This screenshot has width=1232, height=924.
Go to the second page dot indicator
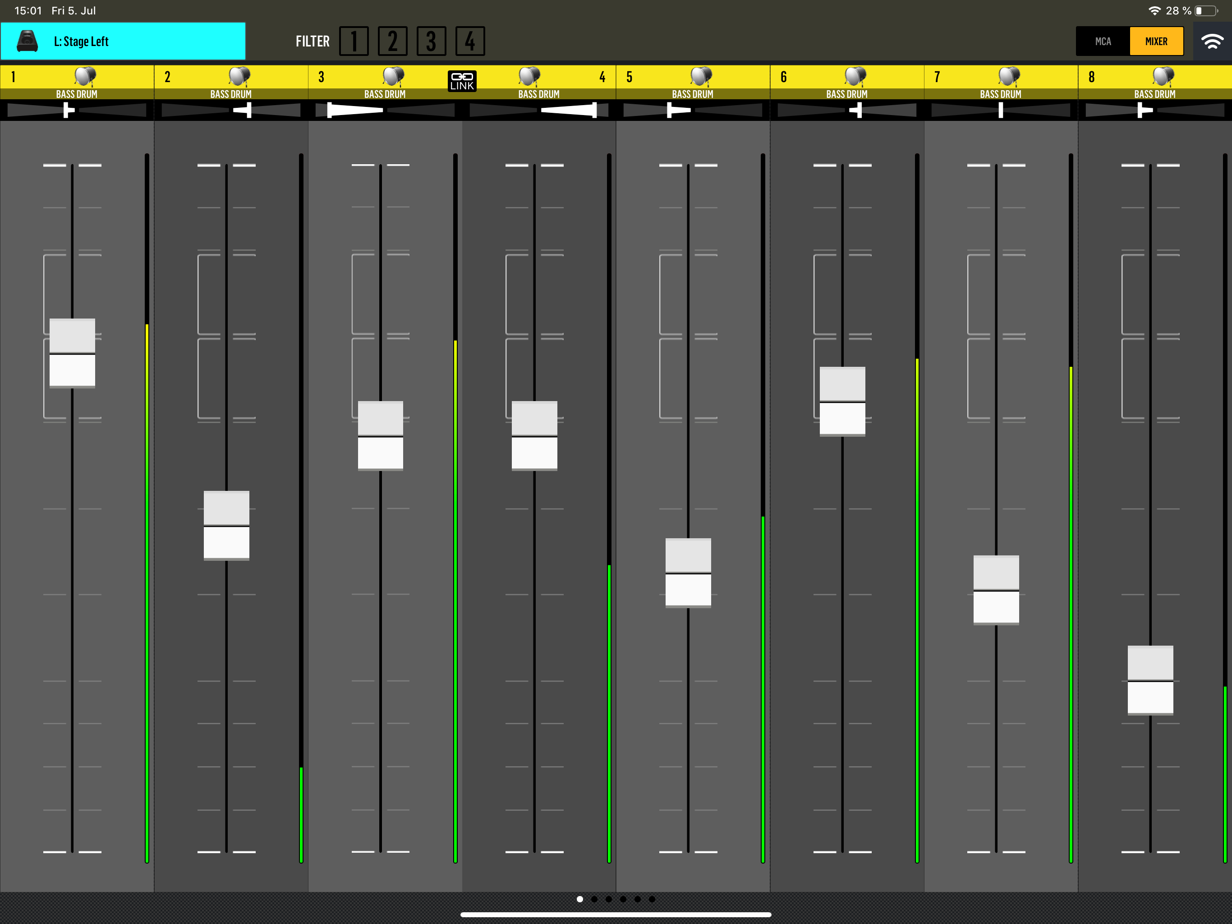pyautogui.click(x=594, y=899)
